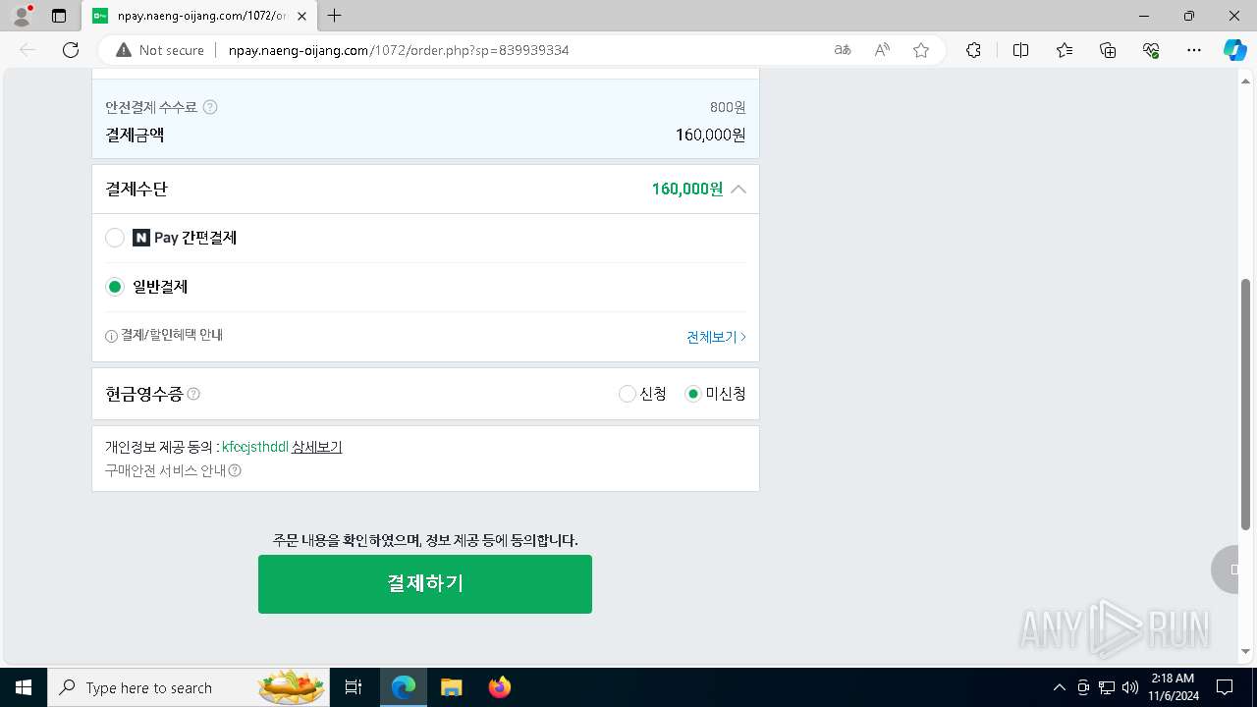Open the Copilot sidebar icon
1257x707 pixels.
tap(1234, 50)
